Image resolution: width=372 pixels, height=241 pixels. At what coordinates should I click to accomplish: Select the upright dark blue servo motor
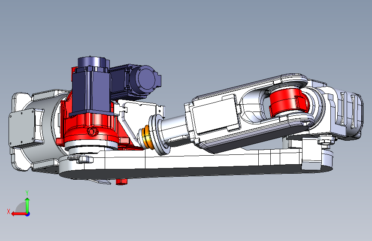(91, 85)
